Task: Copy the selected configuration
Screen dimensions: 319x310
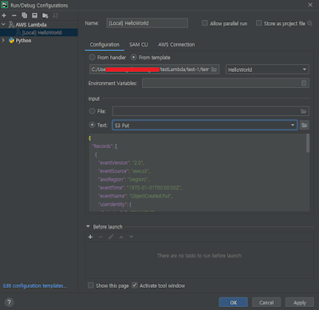Action: click(25, 15)
